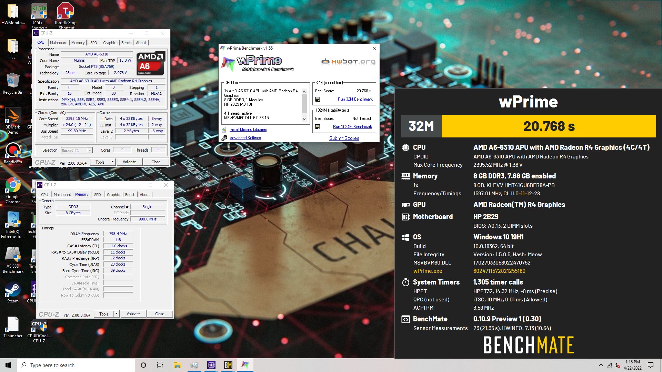This screenshot has width=662, height=372.
Task: Open Bench tab in upper CPU-Z window
Action: (127, 43)
